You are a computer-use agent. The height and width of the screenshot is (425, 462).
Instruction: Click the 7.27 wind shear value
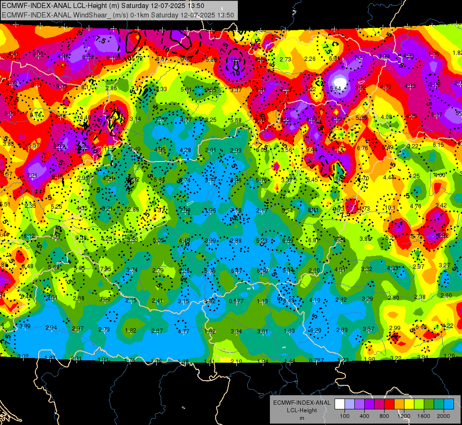tap(360, 58)
